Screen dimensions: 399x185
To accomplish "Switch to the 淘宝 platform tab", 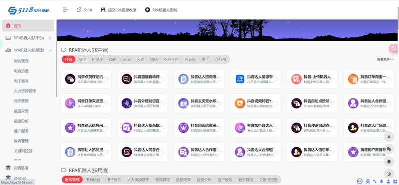I will (x=82, y=59).
